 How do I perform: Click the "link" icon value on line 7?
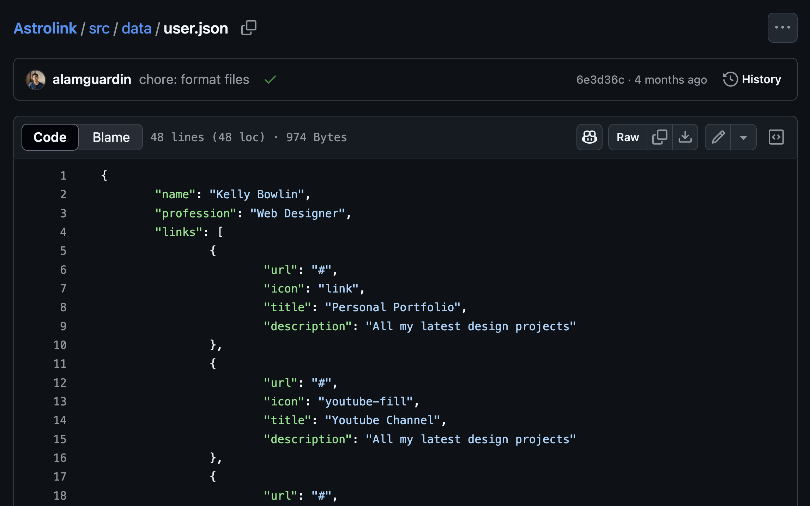click(338, 288)
